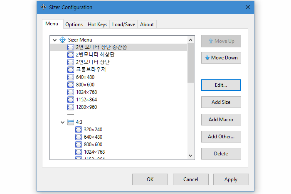The height and width of the screenshot is (194, 291).
Task: Select the '2번모니터 상단' entry
Action: [x=93, y=62]
